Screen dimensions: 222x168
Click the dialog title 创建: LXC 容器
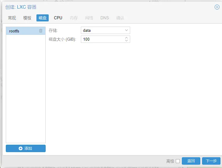click(22, 7)
